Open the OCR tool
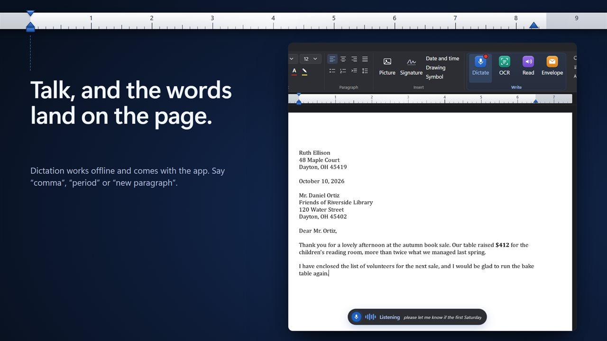Image resolution: width=607 pixels, height=341 pixels. [x=505, y=66]
